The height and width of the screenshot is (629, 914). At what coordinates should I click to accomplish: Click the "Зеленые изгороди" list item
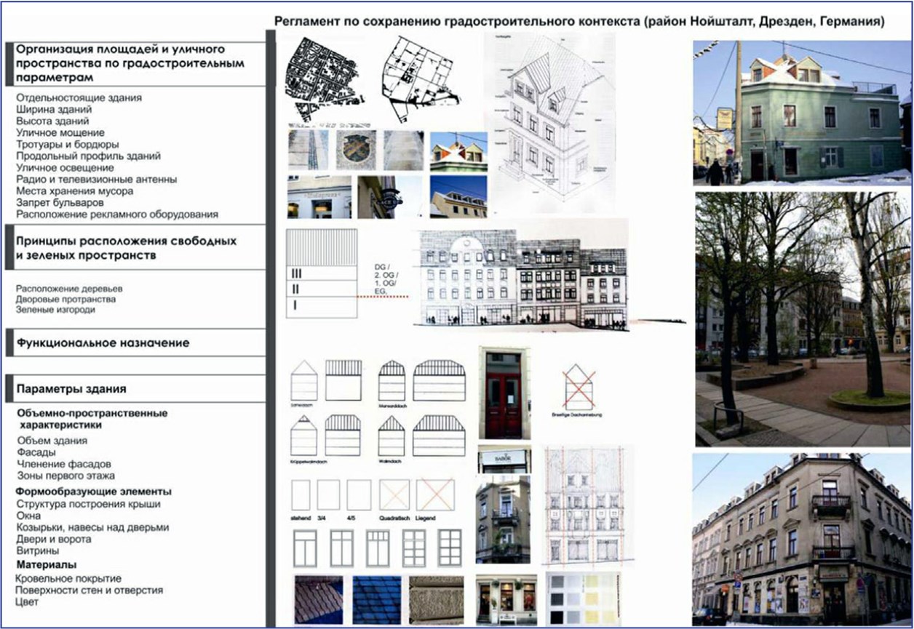coord(55,310)
